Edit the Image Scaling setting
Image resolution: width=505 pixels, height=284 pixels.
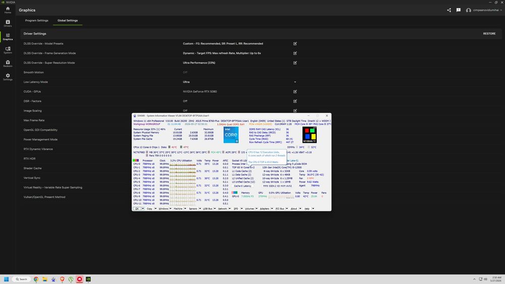pyautogui.click(x=295, y=110)
